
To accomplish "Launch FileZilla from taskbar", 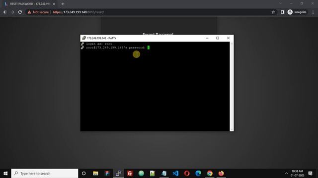I will pyautogui.click(x=130, y=174).
